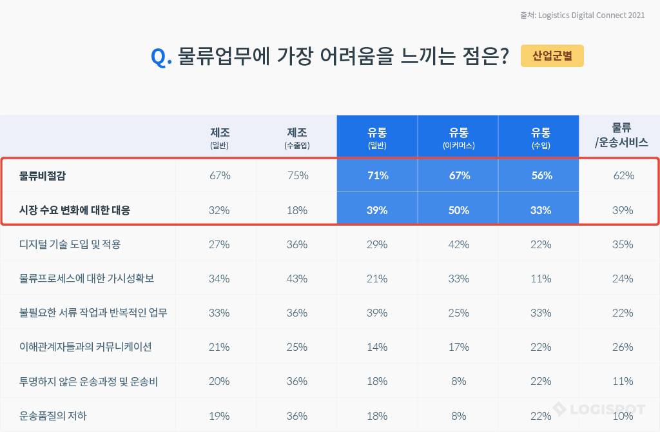
Task: Click the highlighted 71% cell
Action: [x=377, y=175]
